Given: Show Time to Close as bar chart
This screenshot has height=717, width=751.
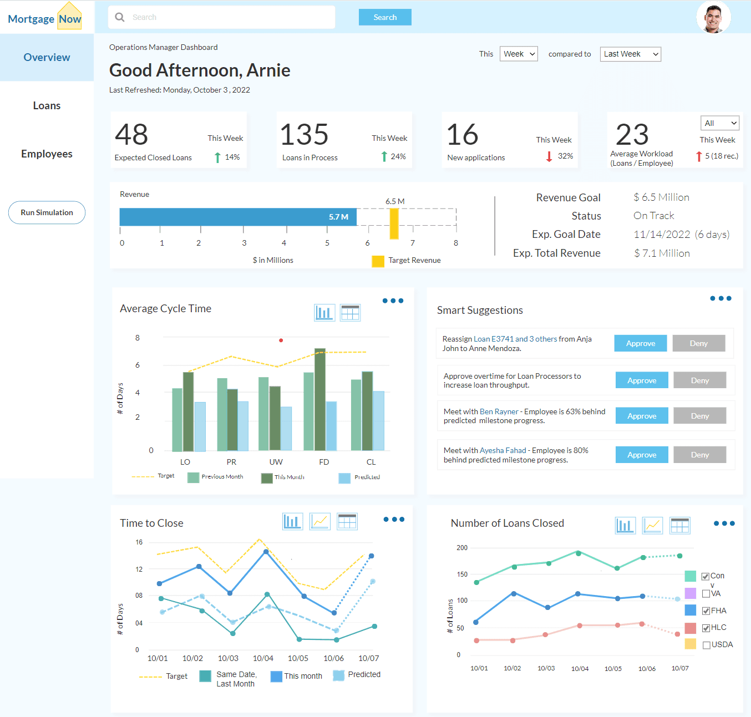Looking at the screenshot, I should pyautogui.click(x=292, y=521).
